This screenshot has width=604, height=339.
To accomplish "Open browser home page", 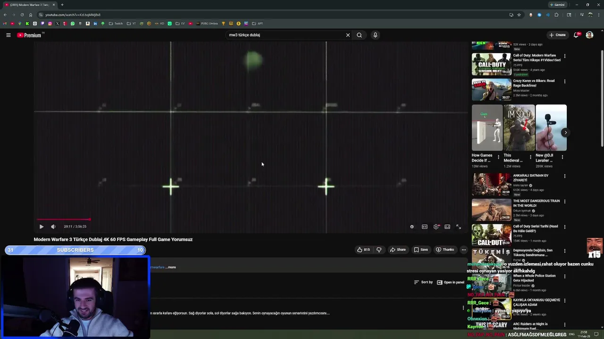I will click(31, 15).
